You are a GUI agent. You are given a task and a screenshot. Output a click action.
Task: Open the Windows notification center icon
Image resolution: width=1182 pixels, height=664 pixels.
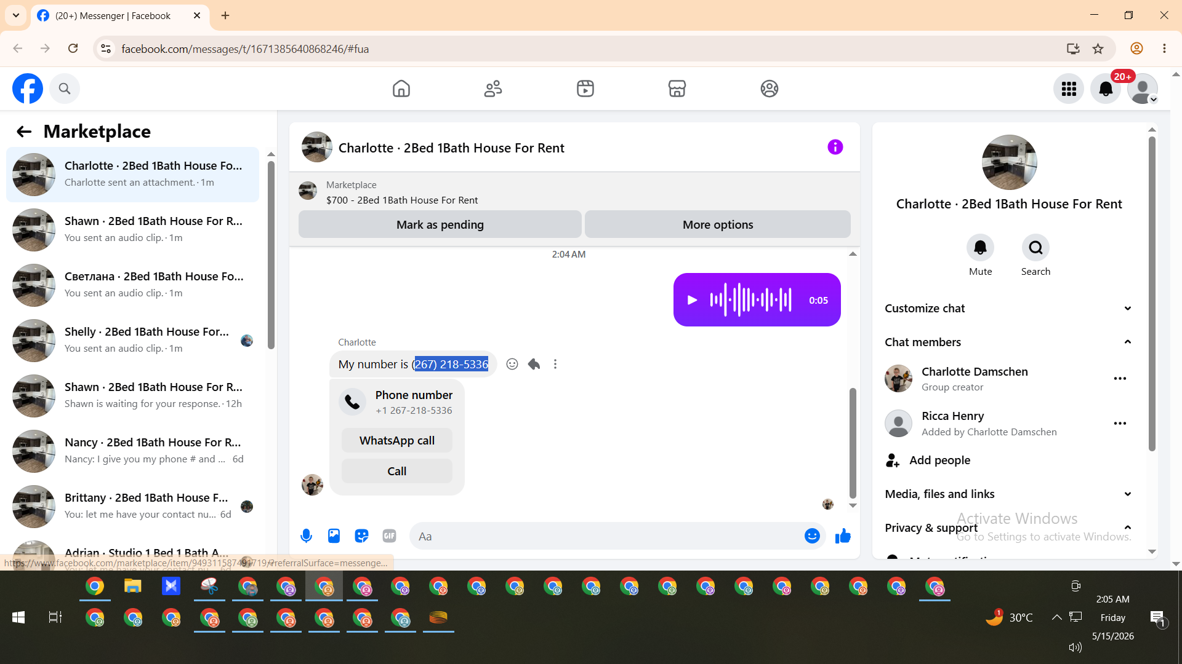tap(1158, 618)
